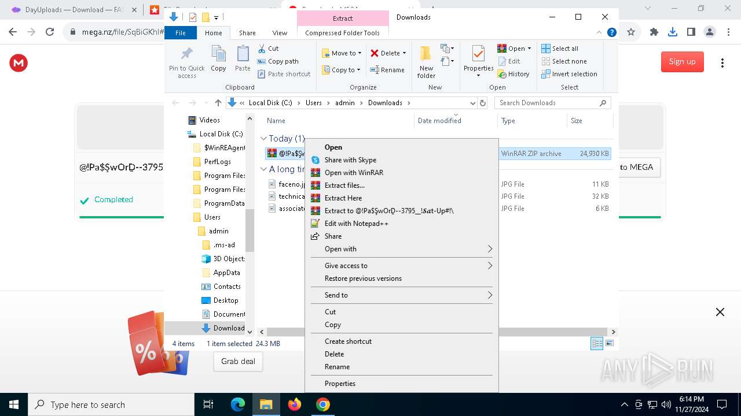Click the Up one level arrow

point(218,103)
